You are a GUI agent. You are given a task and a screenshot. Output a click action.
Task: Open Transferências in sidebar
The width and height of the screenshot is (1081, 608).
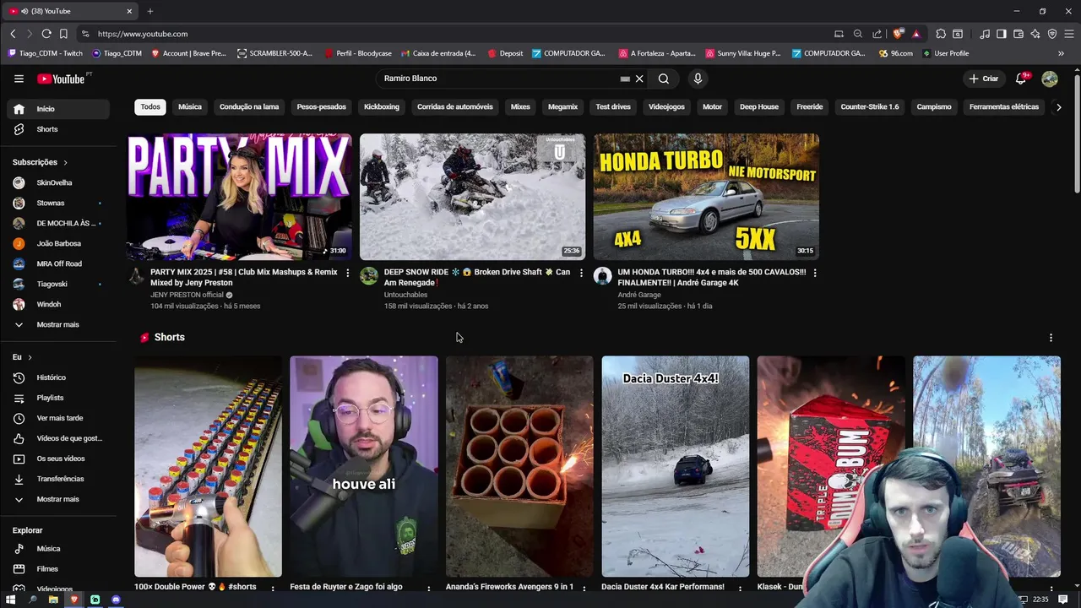[59, 479]
